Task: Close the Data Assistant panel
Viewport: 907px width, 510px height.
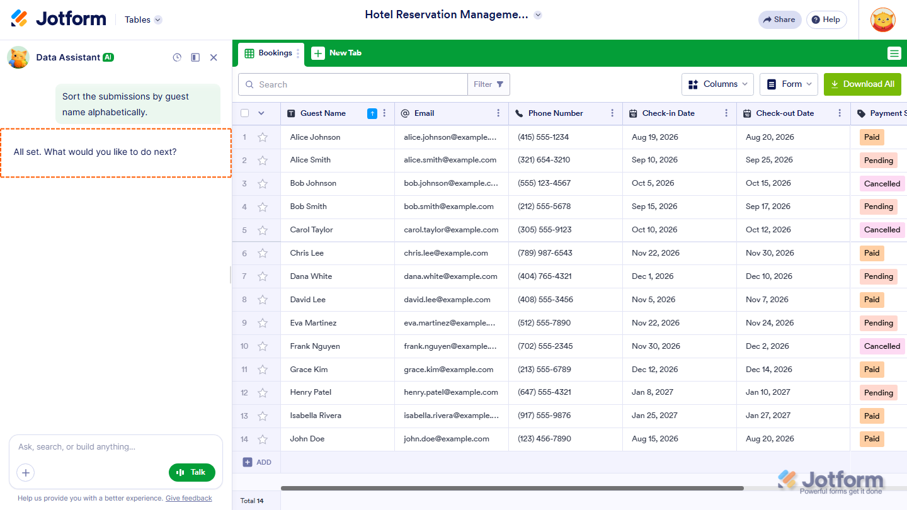Action: (x=214, y=57)
